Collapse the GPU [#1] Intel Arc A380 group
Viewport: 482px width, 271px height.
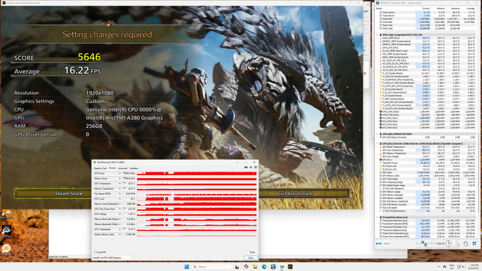(x=378, y=143)
